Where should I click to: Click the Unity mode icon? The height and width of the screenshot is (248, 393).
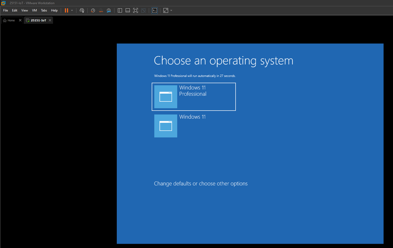(143, 10)
